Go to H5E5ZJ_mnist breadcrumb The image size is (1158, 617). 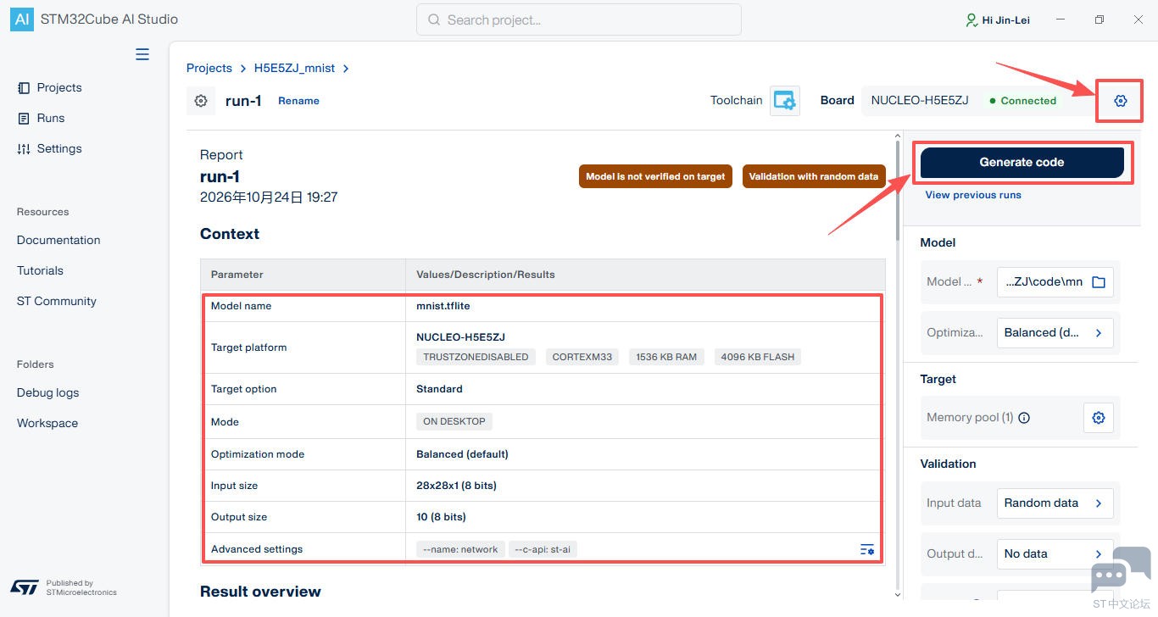click(x=295, y=68)
